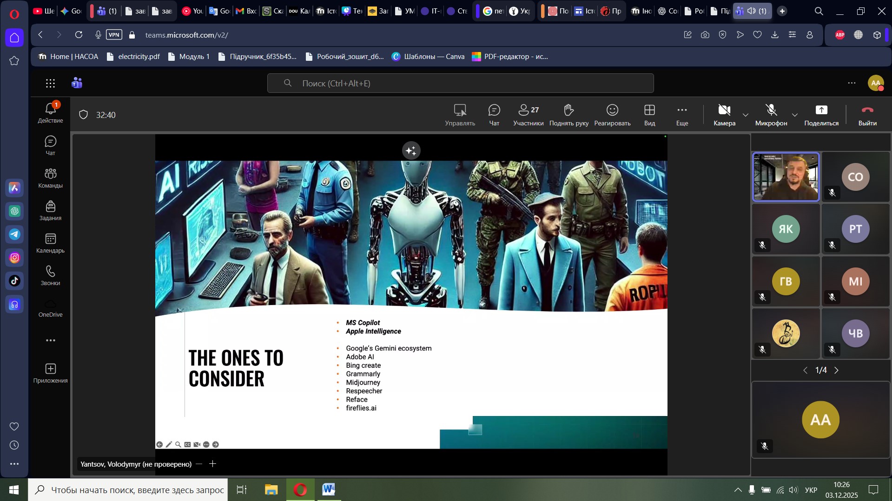Click the Share screen button
Screen dimensions: 892x501
[x=821, y=115]
